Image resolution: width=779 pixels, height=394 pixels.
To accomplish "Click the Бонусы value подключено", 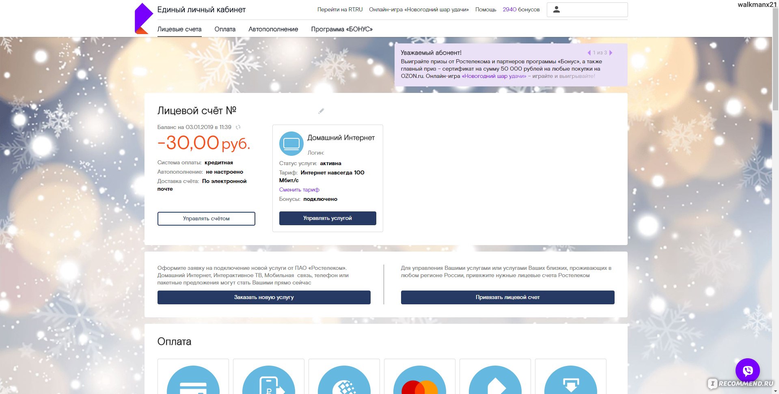I will tap(320, 199).
